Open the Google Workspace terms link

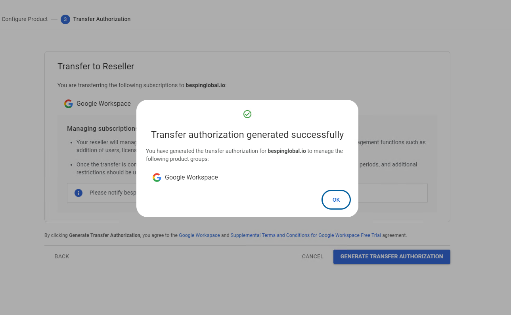pos(199,235)
